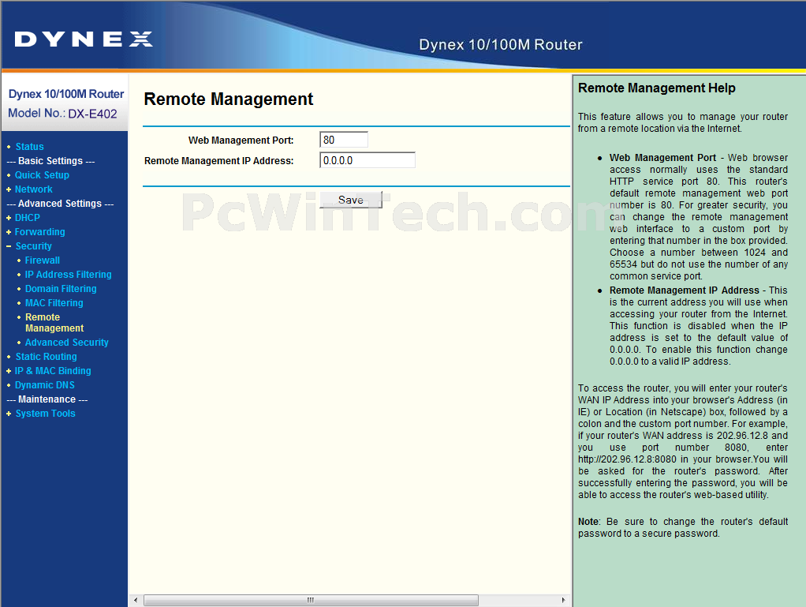Select Remote Management in sidebar

point(54,323)
